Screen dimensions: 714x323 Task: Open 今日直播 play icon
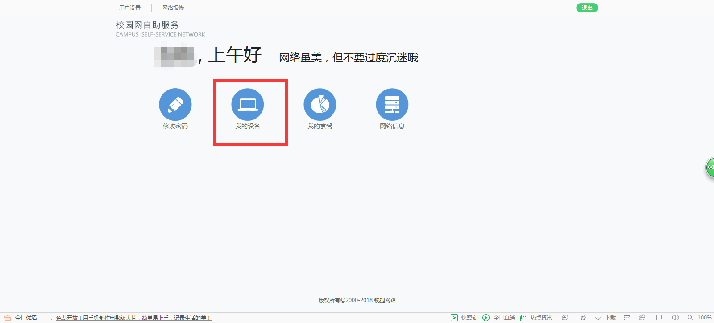(486, 318)
